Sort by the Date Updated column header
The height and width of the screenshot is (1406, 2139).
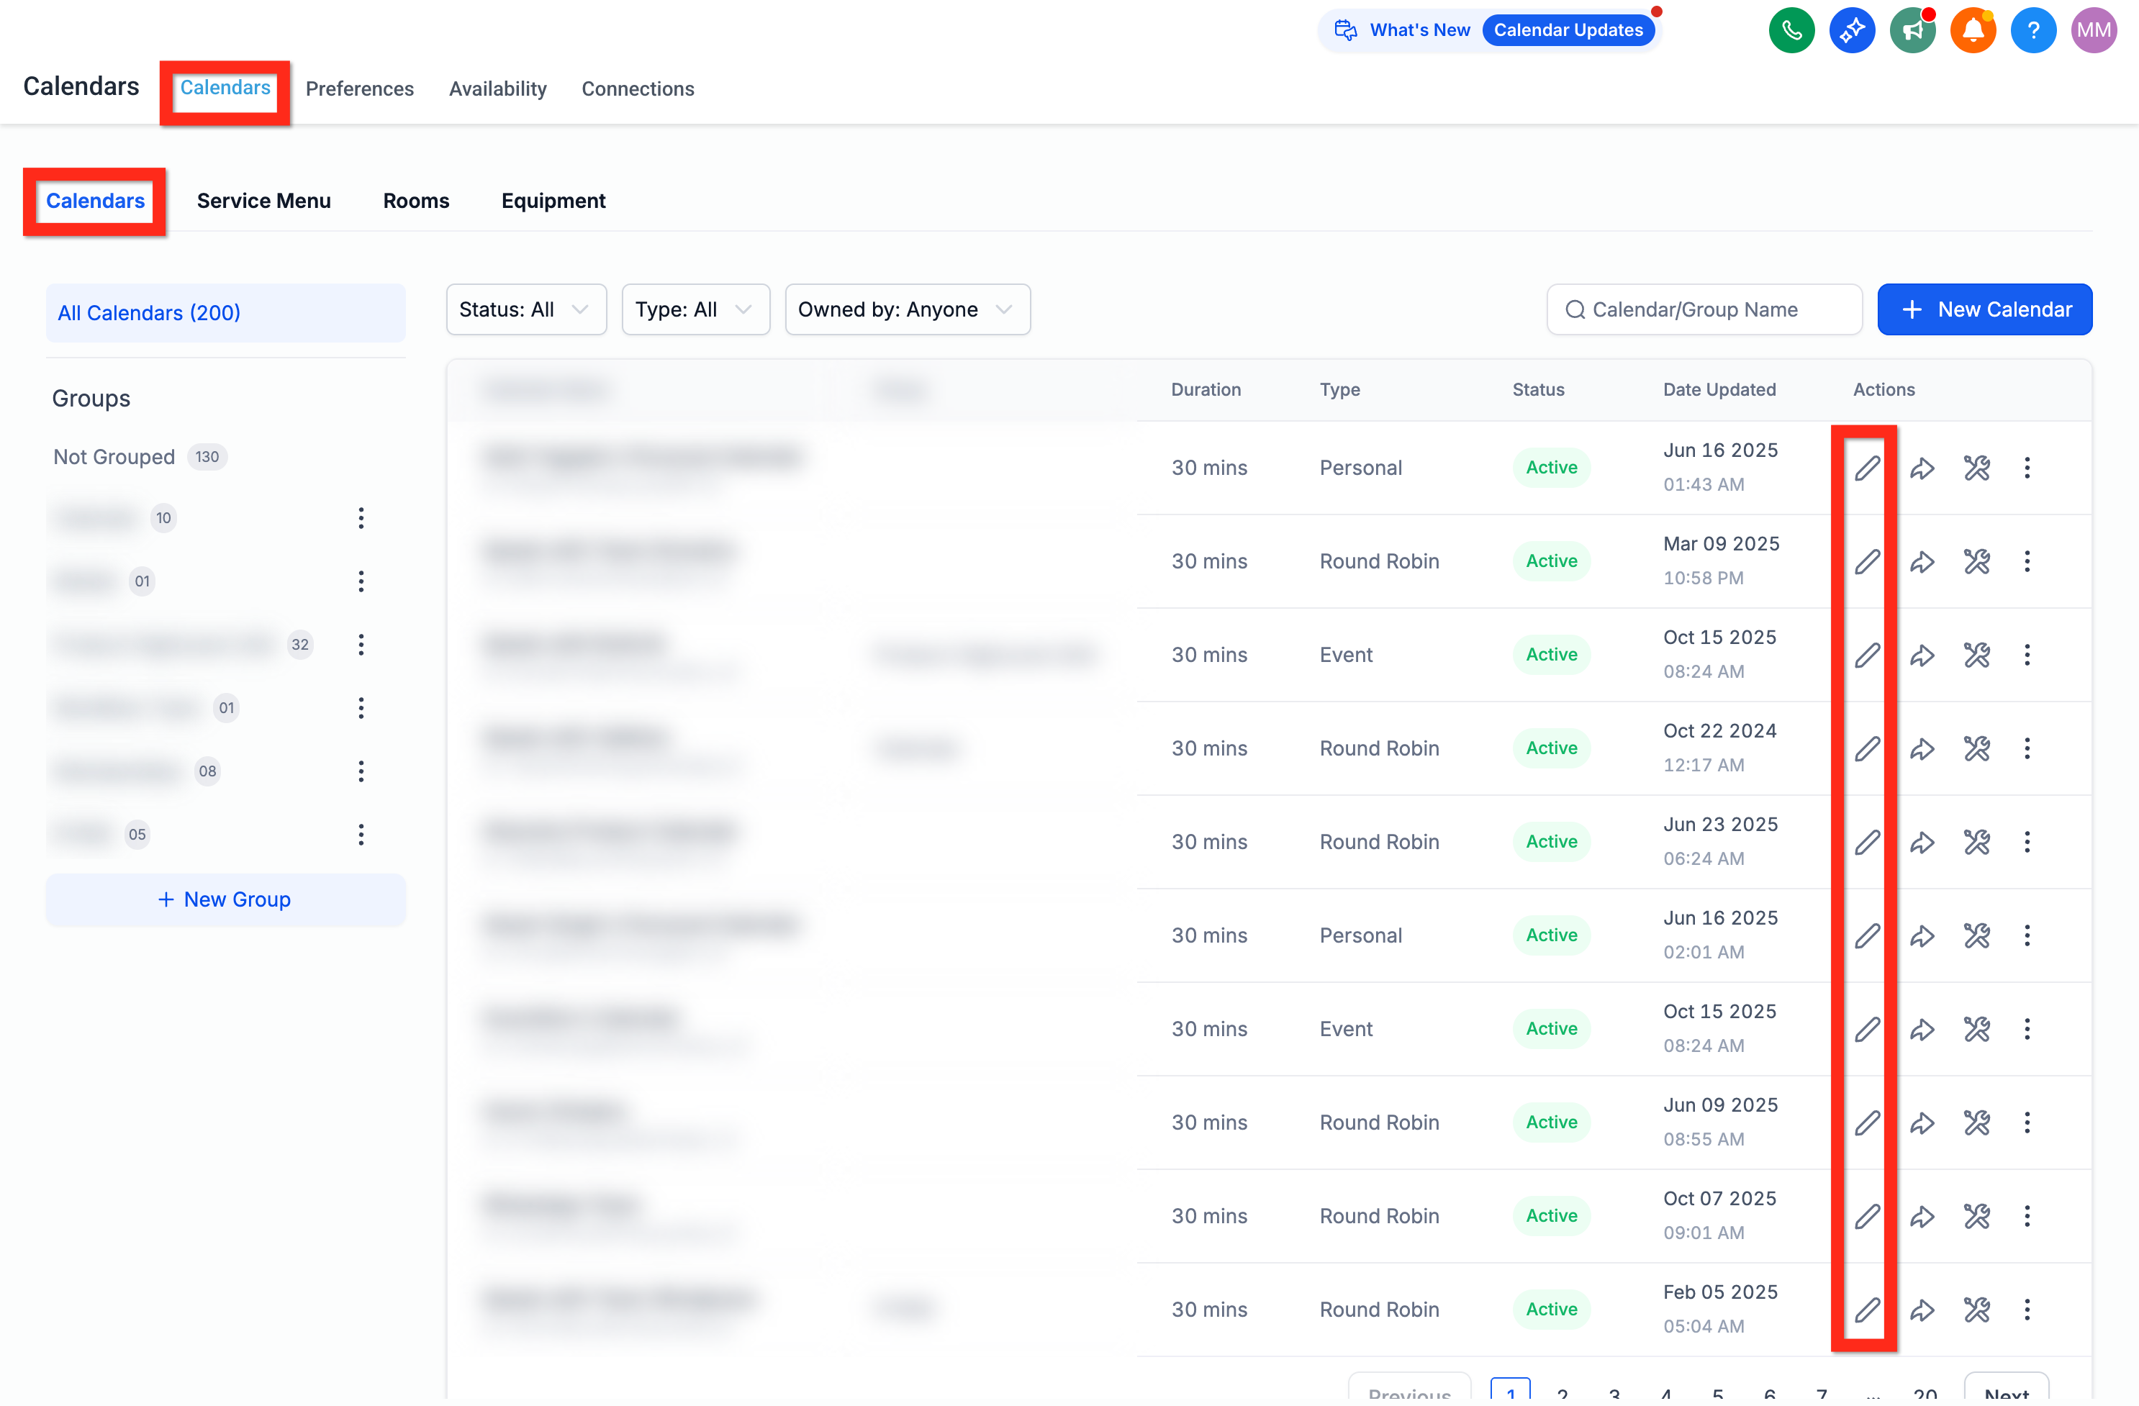tap(1719, 390)
